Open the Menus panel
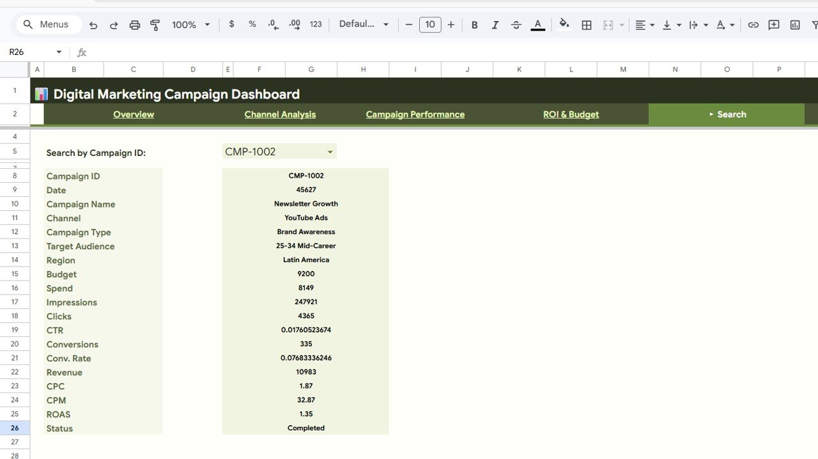 pos(48,24)
